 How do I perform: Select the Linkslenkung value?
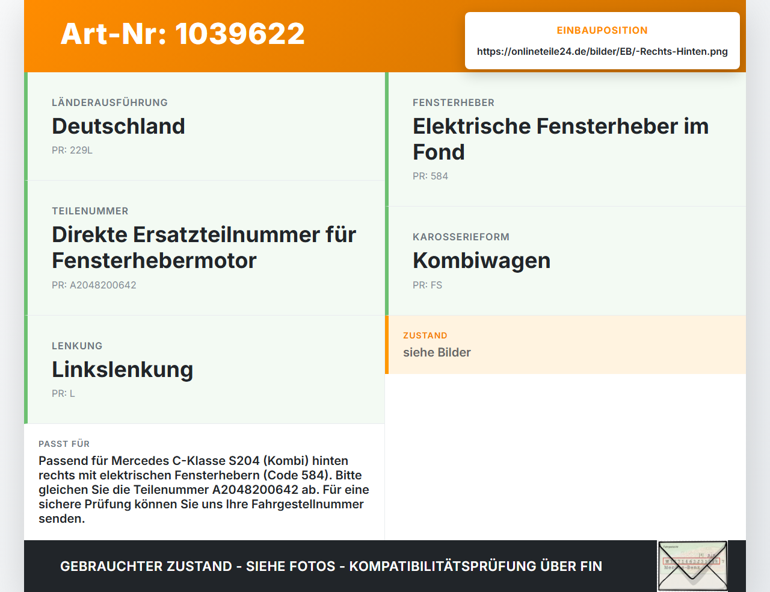[x=122, y=369]
